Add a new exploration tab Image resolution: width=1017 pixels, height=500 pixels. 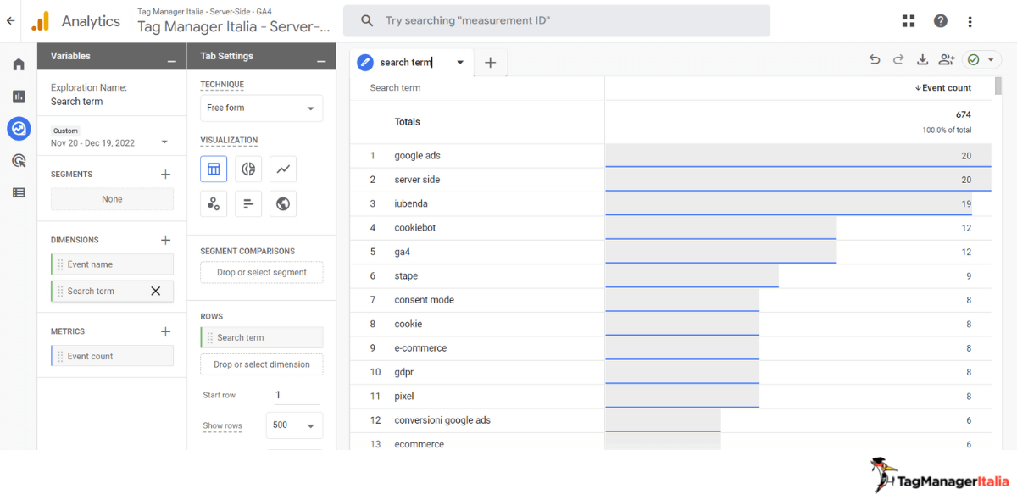pos(490,62)
